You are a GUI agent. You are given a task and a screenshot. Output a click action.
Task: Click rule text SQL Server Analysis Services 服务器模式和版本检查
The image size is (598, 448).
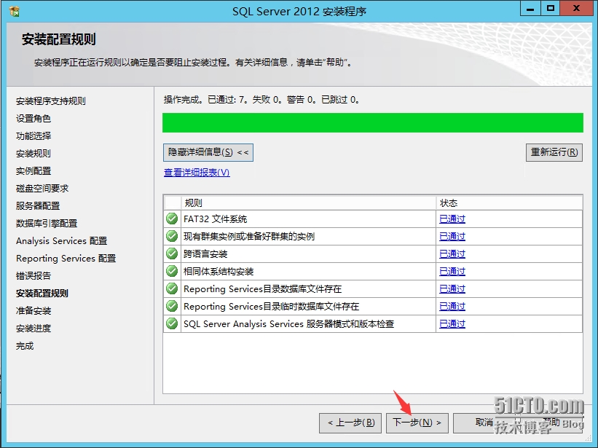tap(288, 324)
